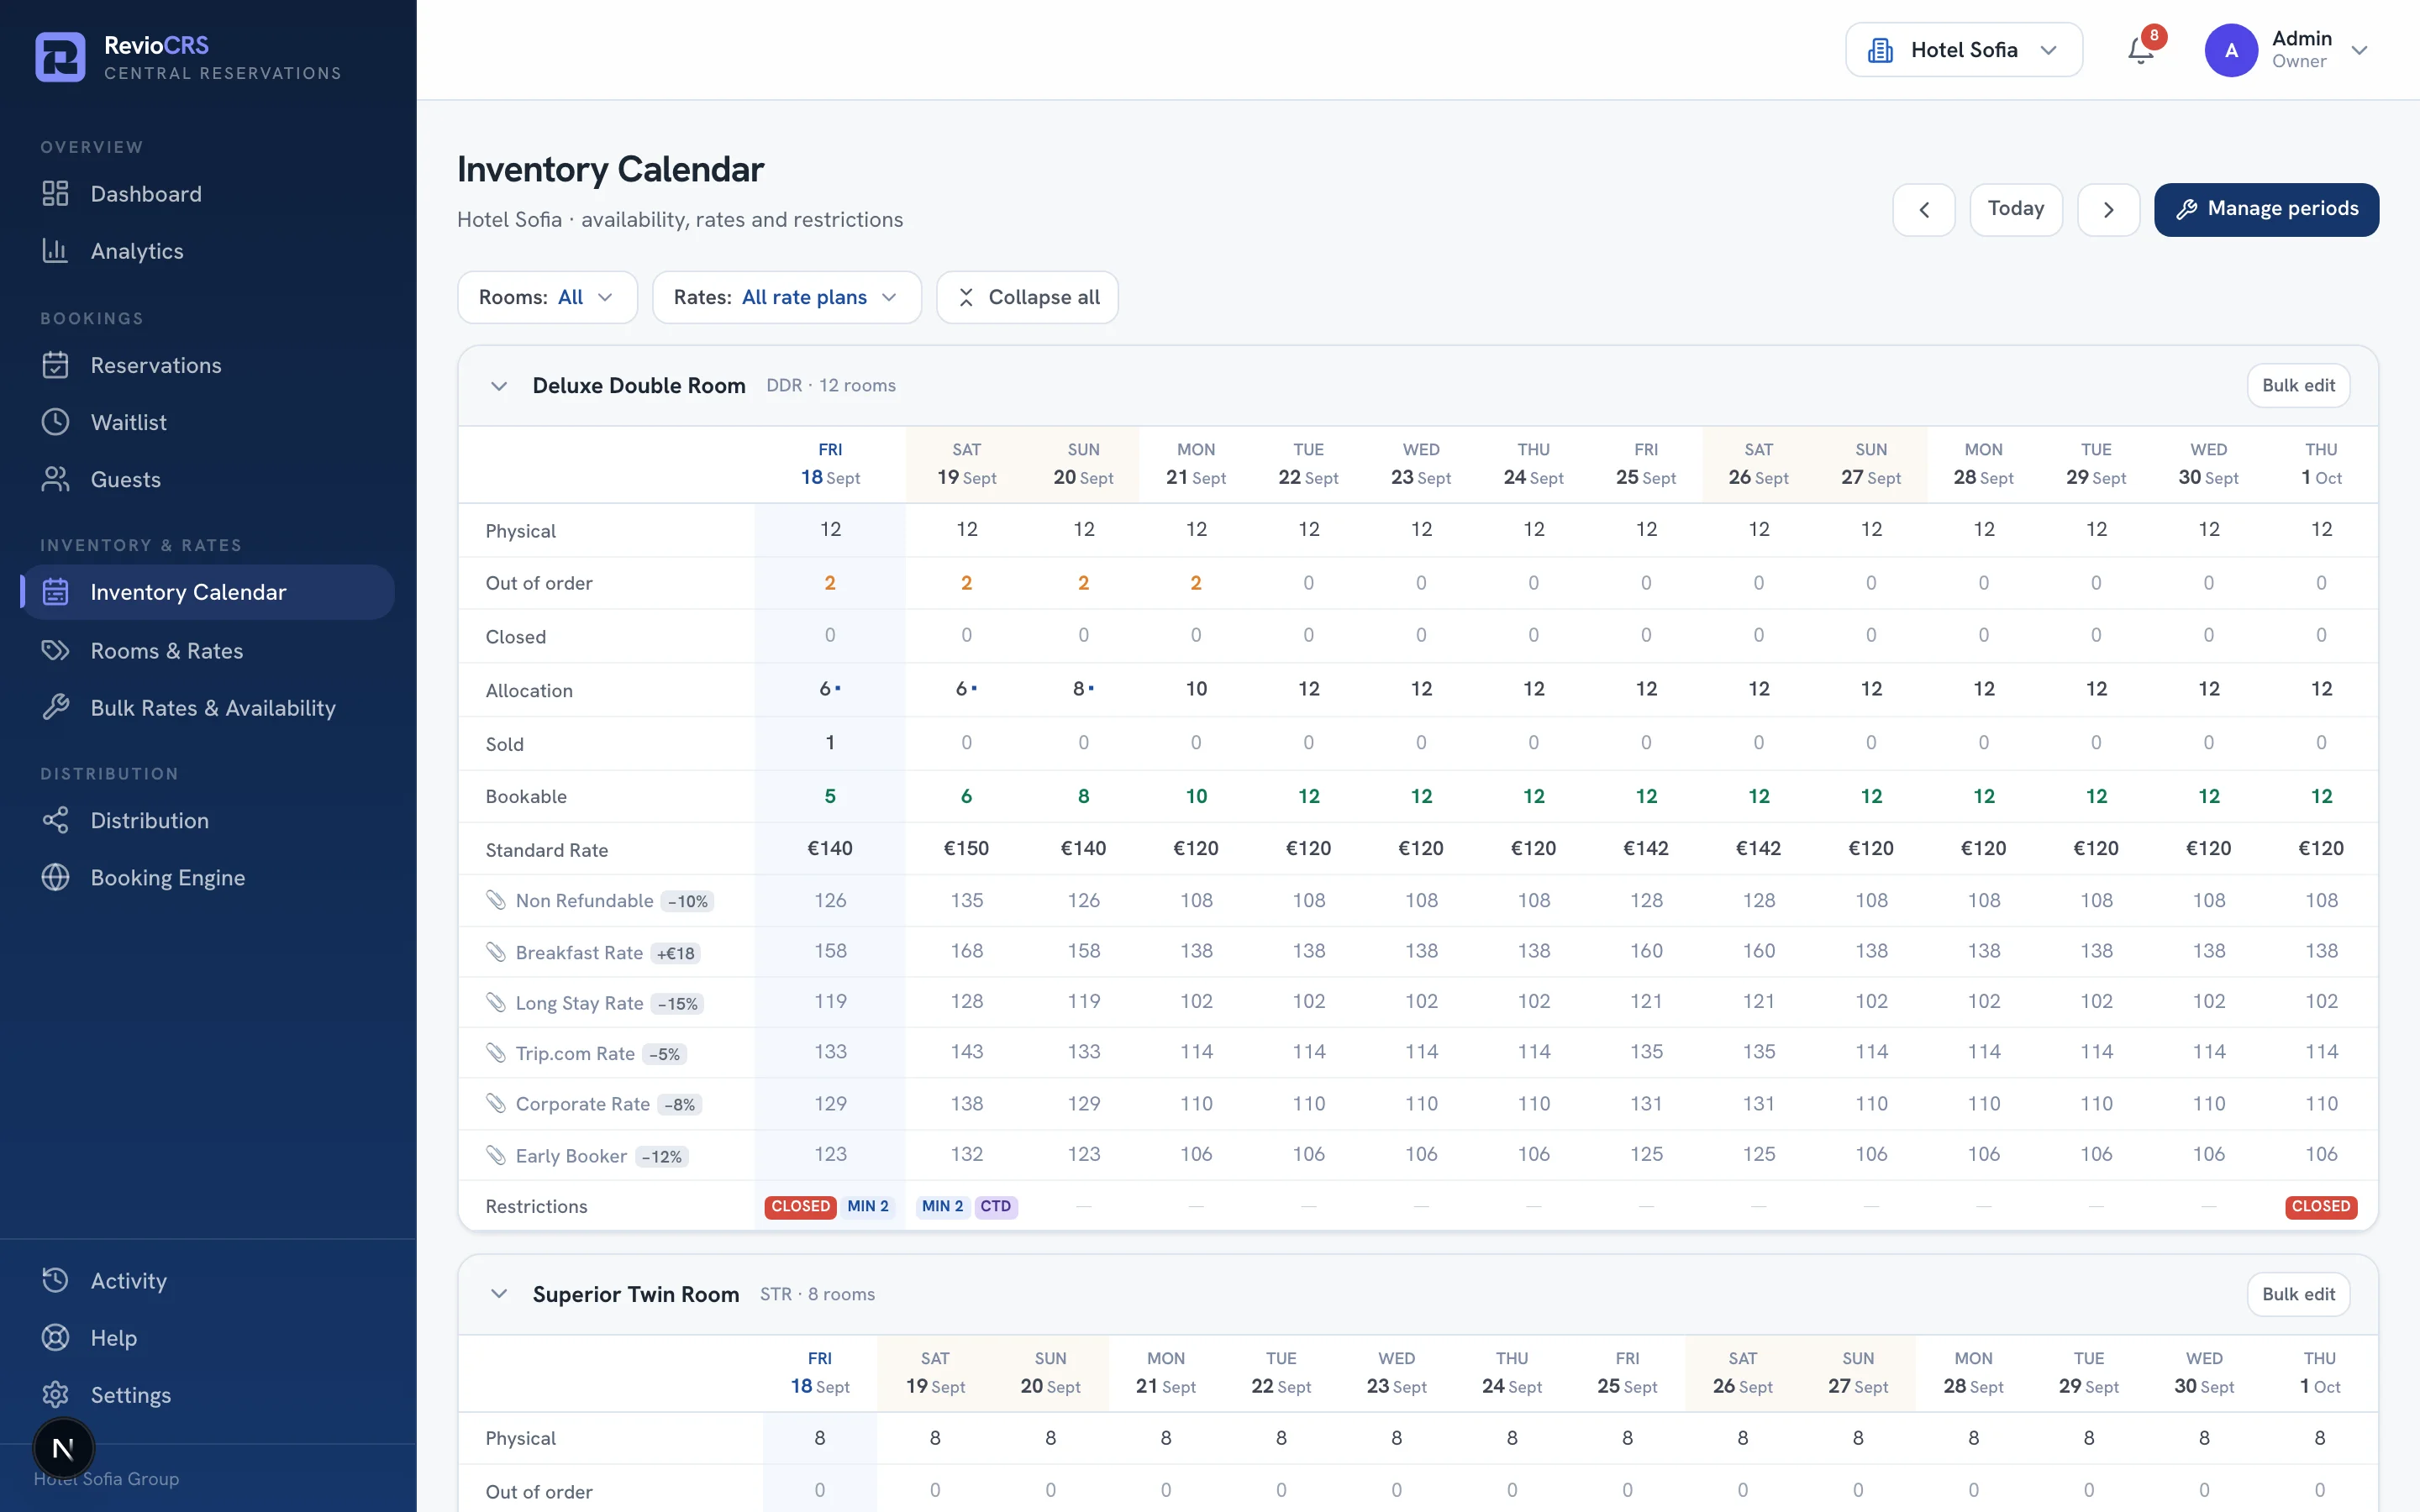Click Deluxe Allocation cell for 18 Sept
This screenshot has width=2420, height=1512.
[830, 689]
